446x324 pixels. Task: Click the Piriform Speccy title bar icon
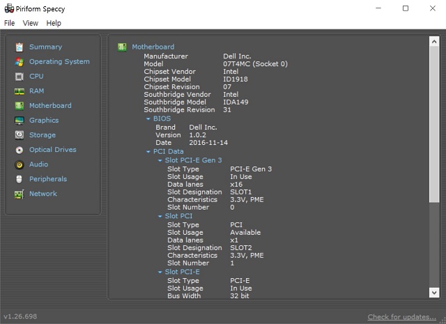tap(9, 8)
